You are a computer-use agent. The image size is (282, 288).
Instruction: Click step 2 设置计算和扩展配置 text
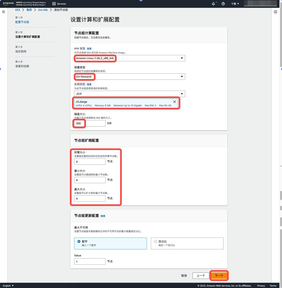click(28, 37)
